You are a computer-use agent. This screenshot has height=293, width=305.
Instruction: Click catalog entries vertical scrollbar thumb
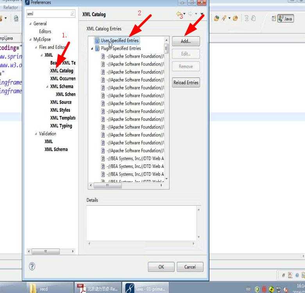click(166, 49)
